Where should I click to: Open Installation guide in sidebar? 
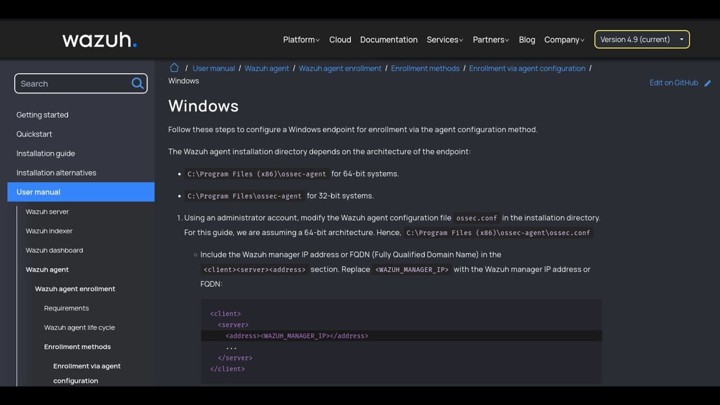point(46,154)
